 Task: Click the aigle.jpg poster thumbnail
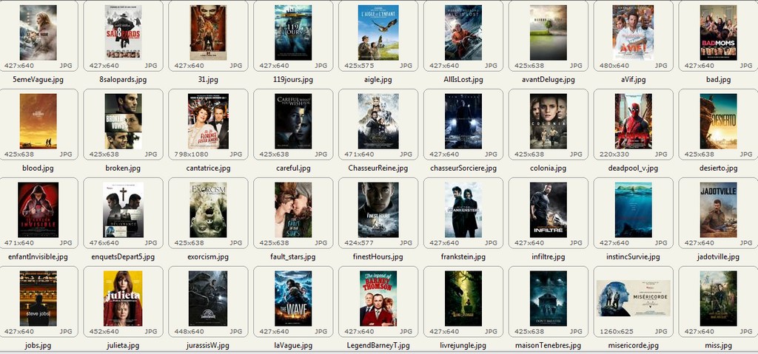[x=378, y=33]
